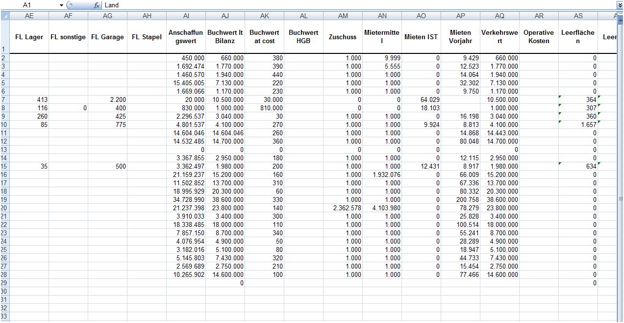Click the cell with value 10.265.902

click(x=186, y=274)
